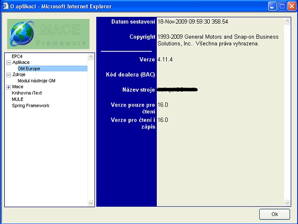Click the details panel scroll down arrow
298x224 pixels.
[x=287, y=202]
